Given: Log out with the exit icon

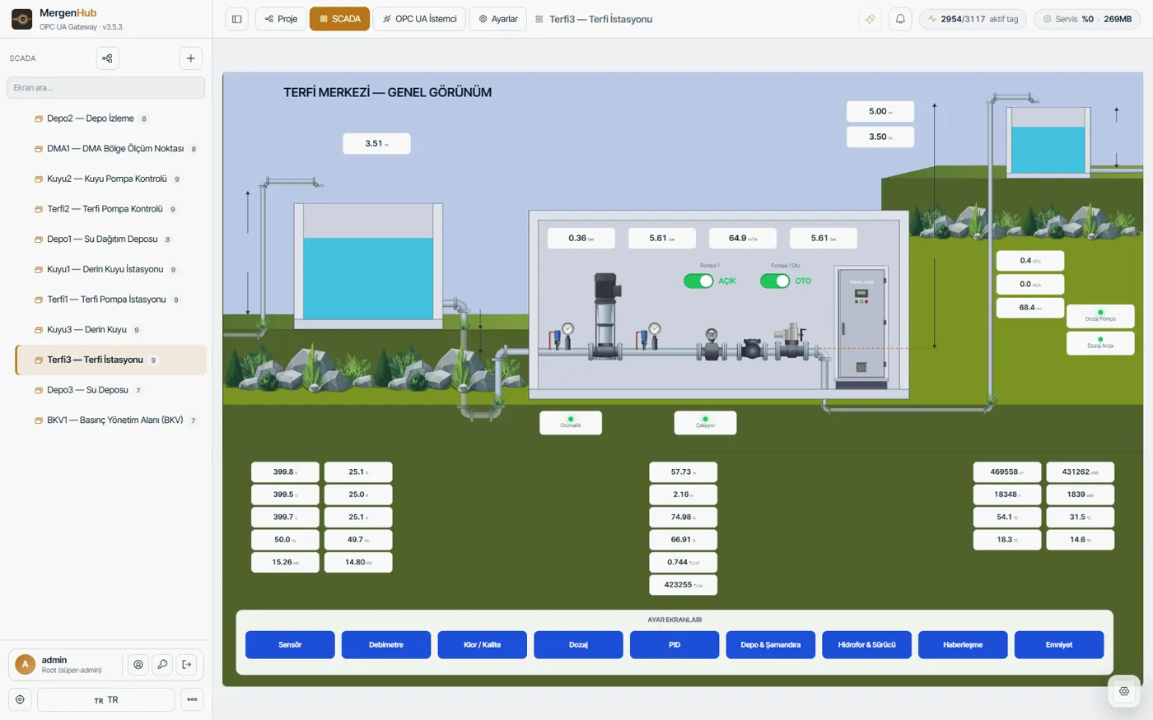Looking at the screenshot, I should point(186,665).
